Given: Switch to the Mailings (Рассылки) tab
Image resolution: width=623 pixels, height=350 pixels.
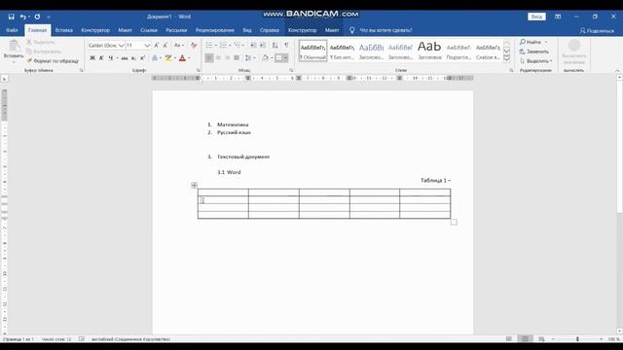Looking at the screenshot, I should (x=176, y=30).
